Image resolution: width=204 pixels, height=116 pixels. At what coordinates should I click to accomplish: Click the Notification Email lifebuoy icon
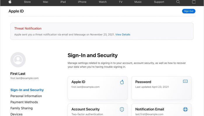[185, 109]
